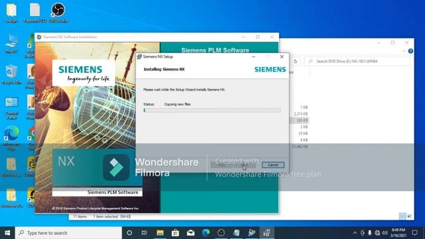The width and height of the screenshot is (425, 239).
Task: Click the microphone tray icon
Action: [x=370, y=233]
